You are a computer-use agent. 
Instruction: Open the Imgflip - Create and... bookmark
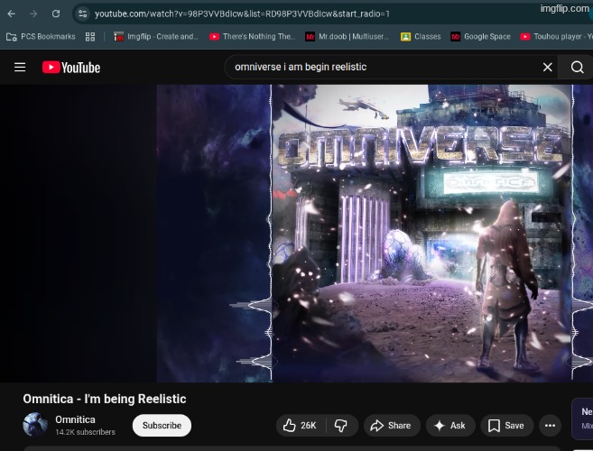156,37
